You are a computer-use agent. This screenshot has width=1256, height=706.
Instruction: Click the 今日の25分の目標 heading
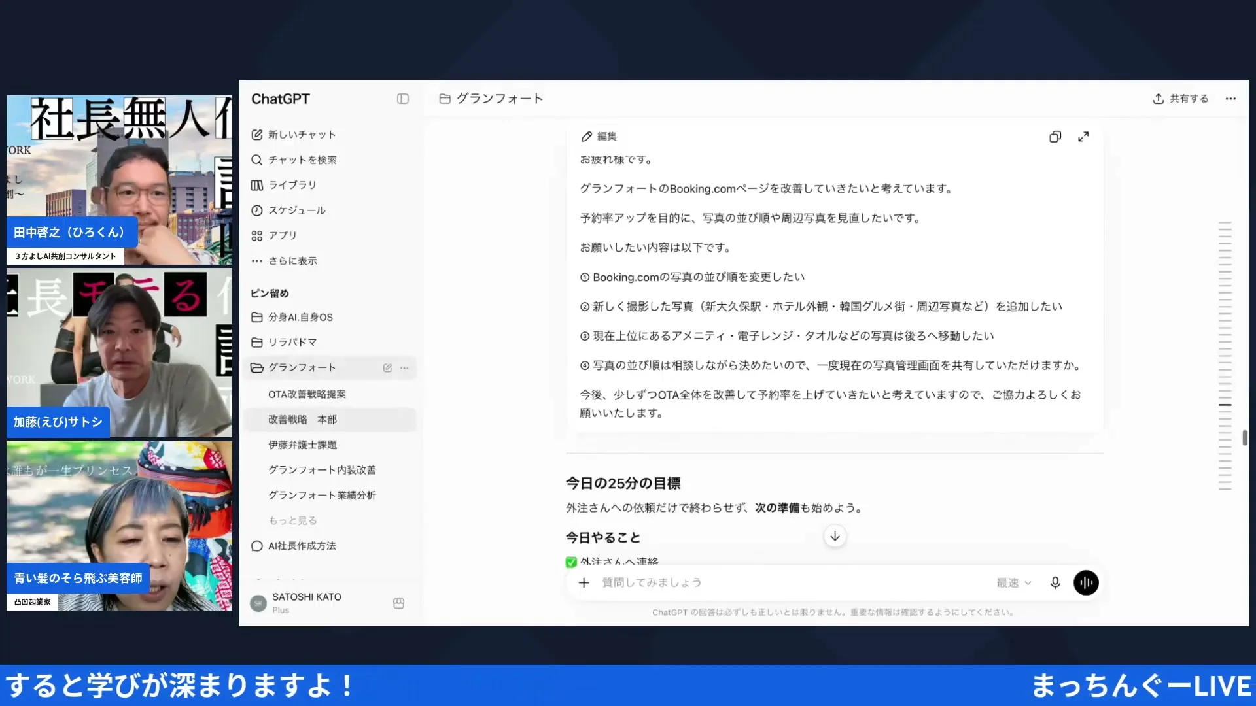(x=623, y=484)
